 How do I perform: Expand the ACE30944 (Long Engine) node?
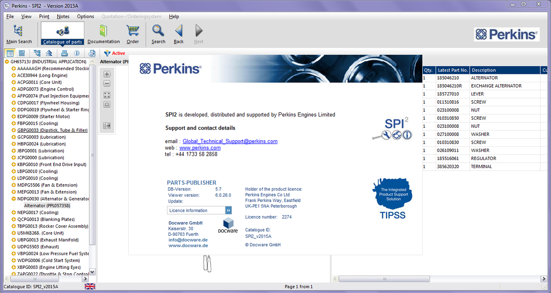coord(14,75)
